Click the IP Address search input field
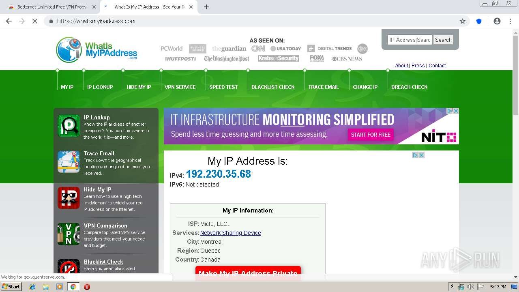This screenshot has height=292, width=519. click(410, 40)
